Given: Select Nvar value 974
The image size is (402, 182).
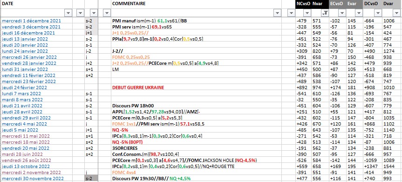Looking at the screenshot, I should (320, 88).
